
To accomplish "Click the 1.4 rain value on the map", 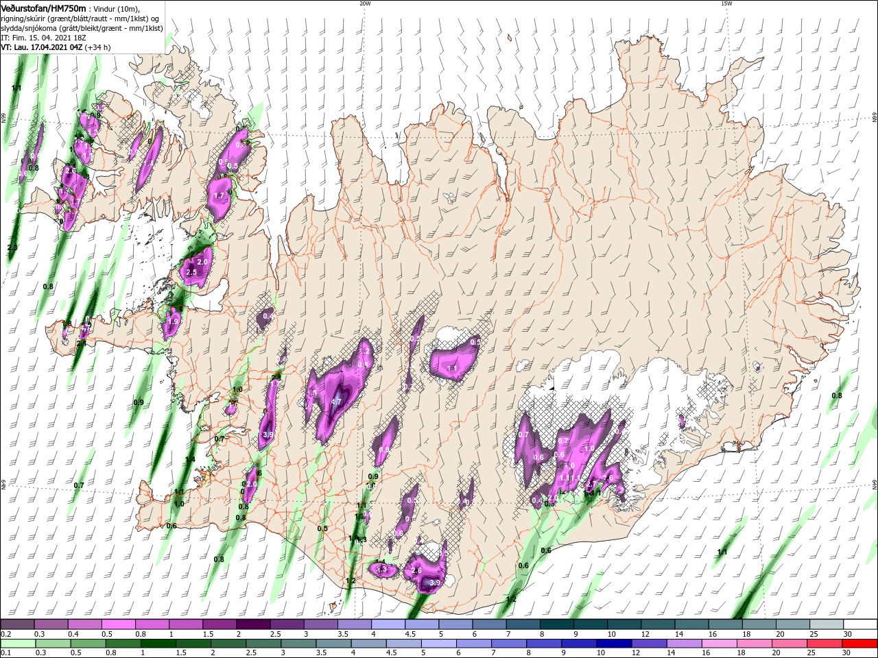I will click(190, 459).
